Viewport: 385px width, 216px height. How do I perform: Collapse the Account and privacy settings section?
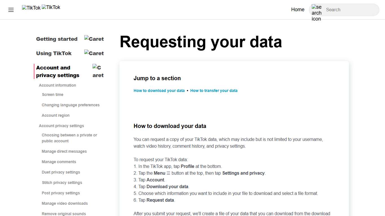tap(57, 71)
